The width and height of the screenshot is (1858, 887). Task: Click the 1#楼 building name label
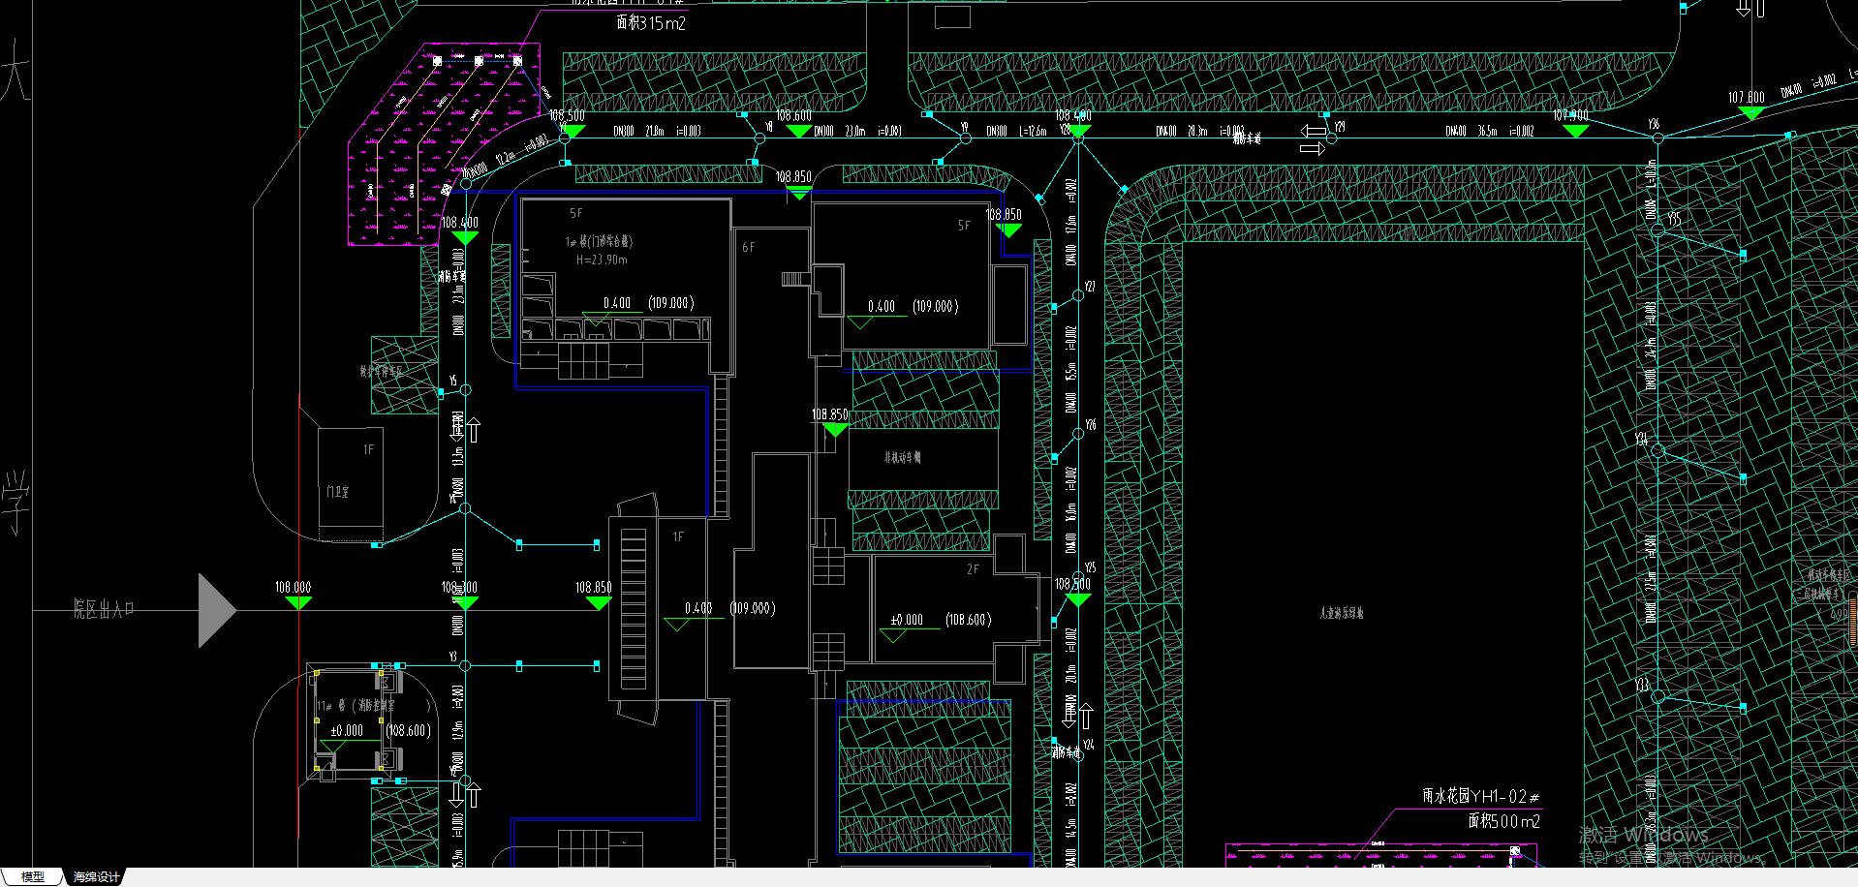tap(599, 241)
